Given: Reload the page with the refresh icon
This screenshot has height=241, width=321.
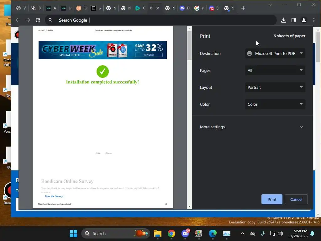Looking at the screenshot, I should (x=38, y=20).
